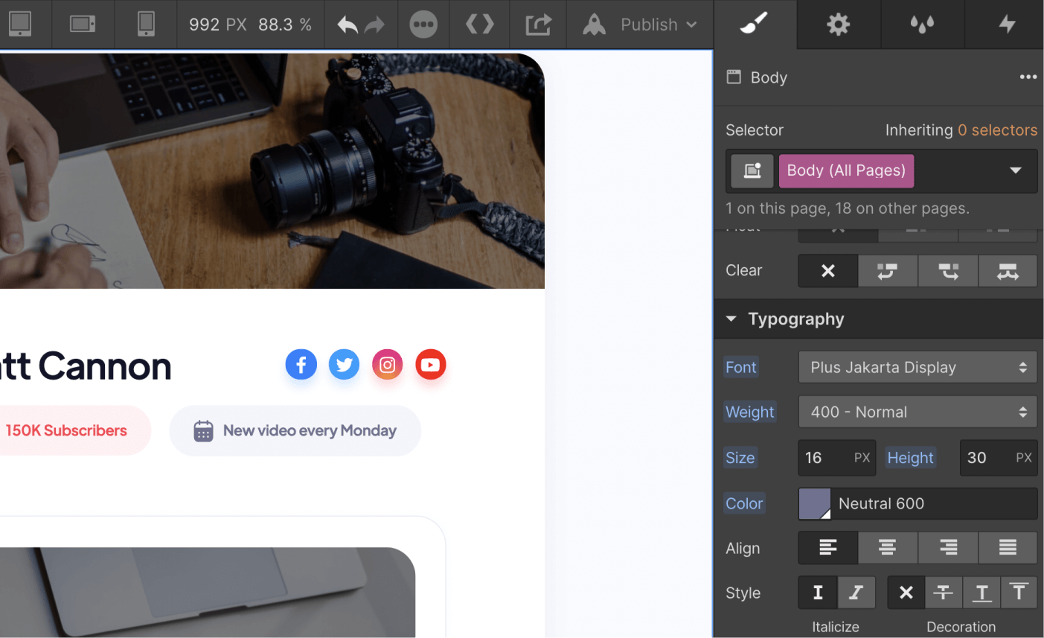Click the YouTube icon on the page

click(430, 364)
